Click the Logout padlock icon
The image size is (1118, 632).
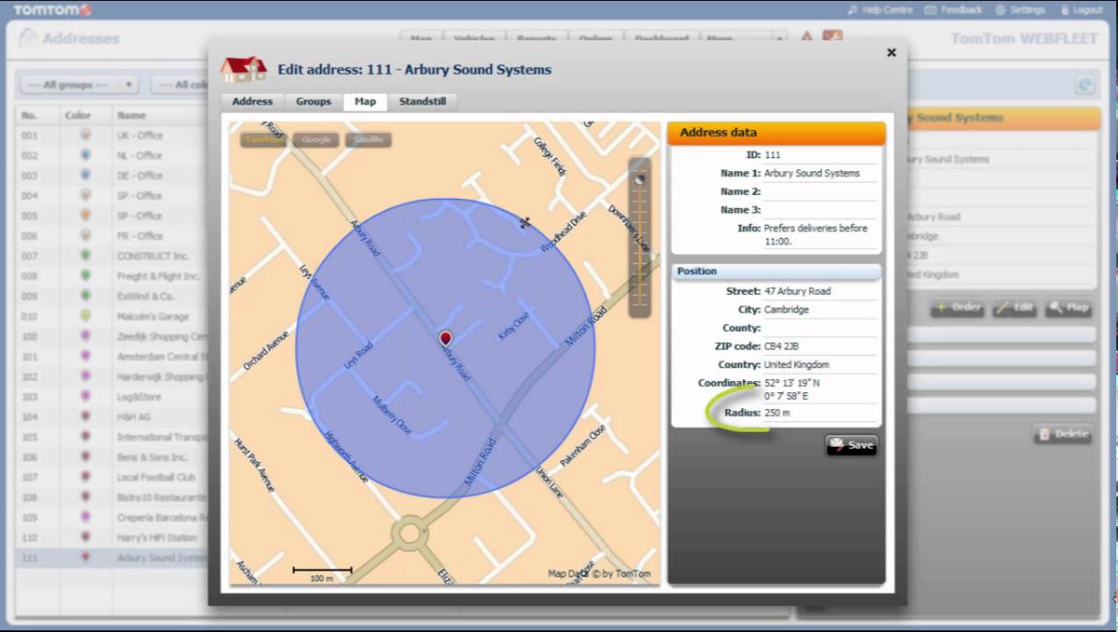1064,10
